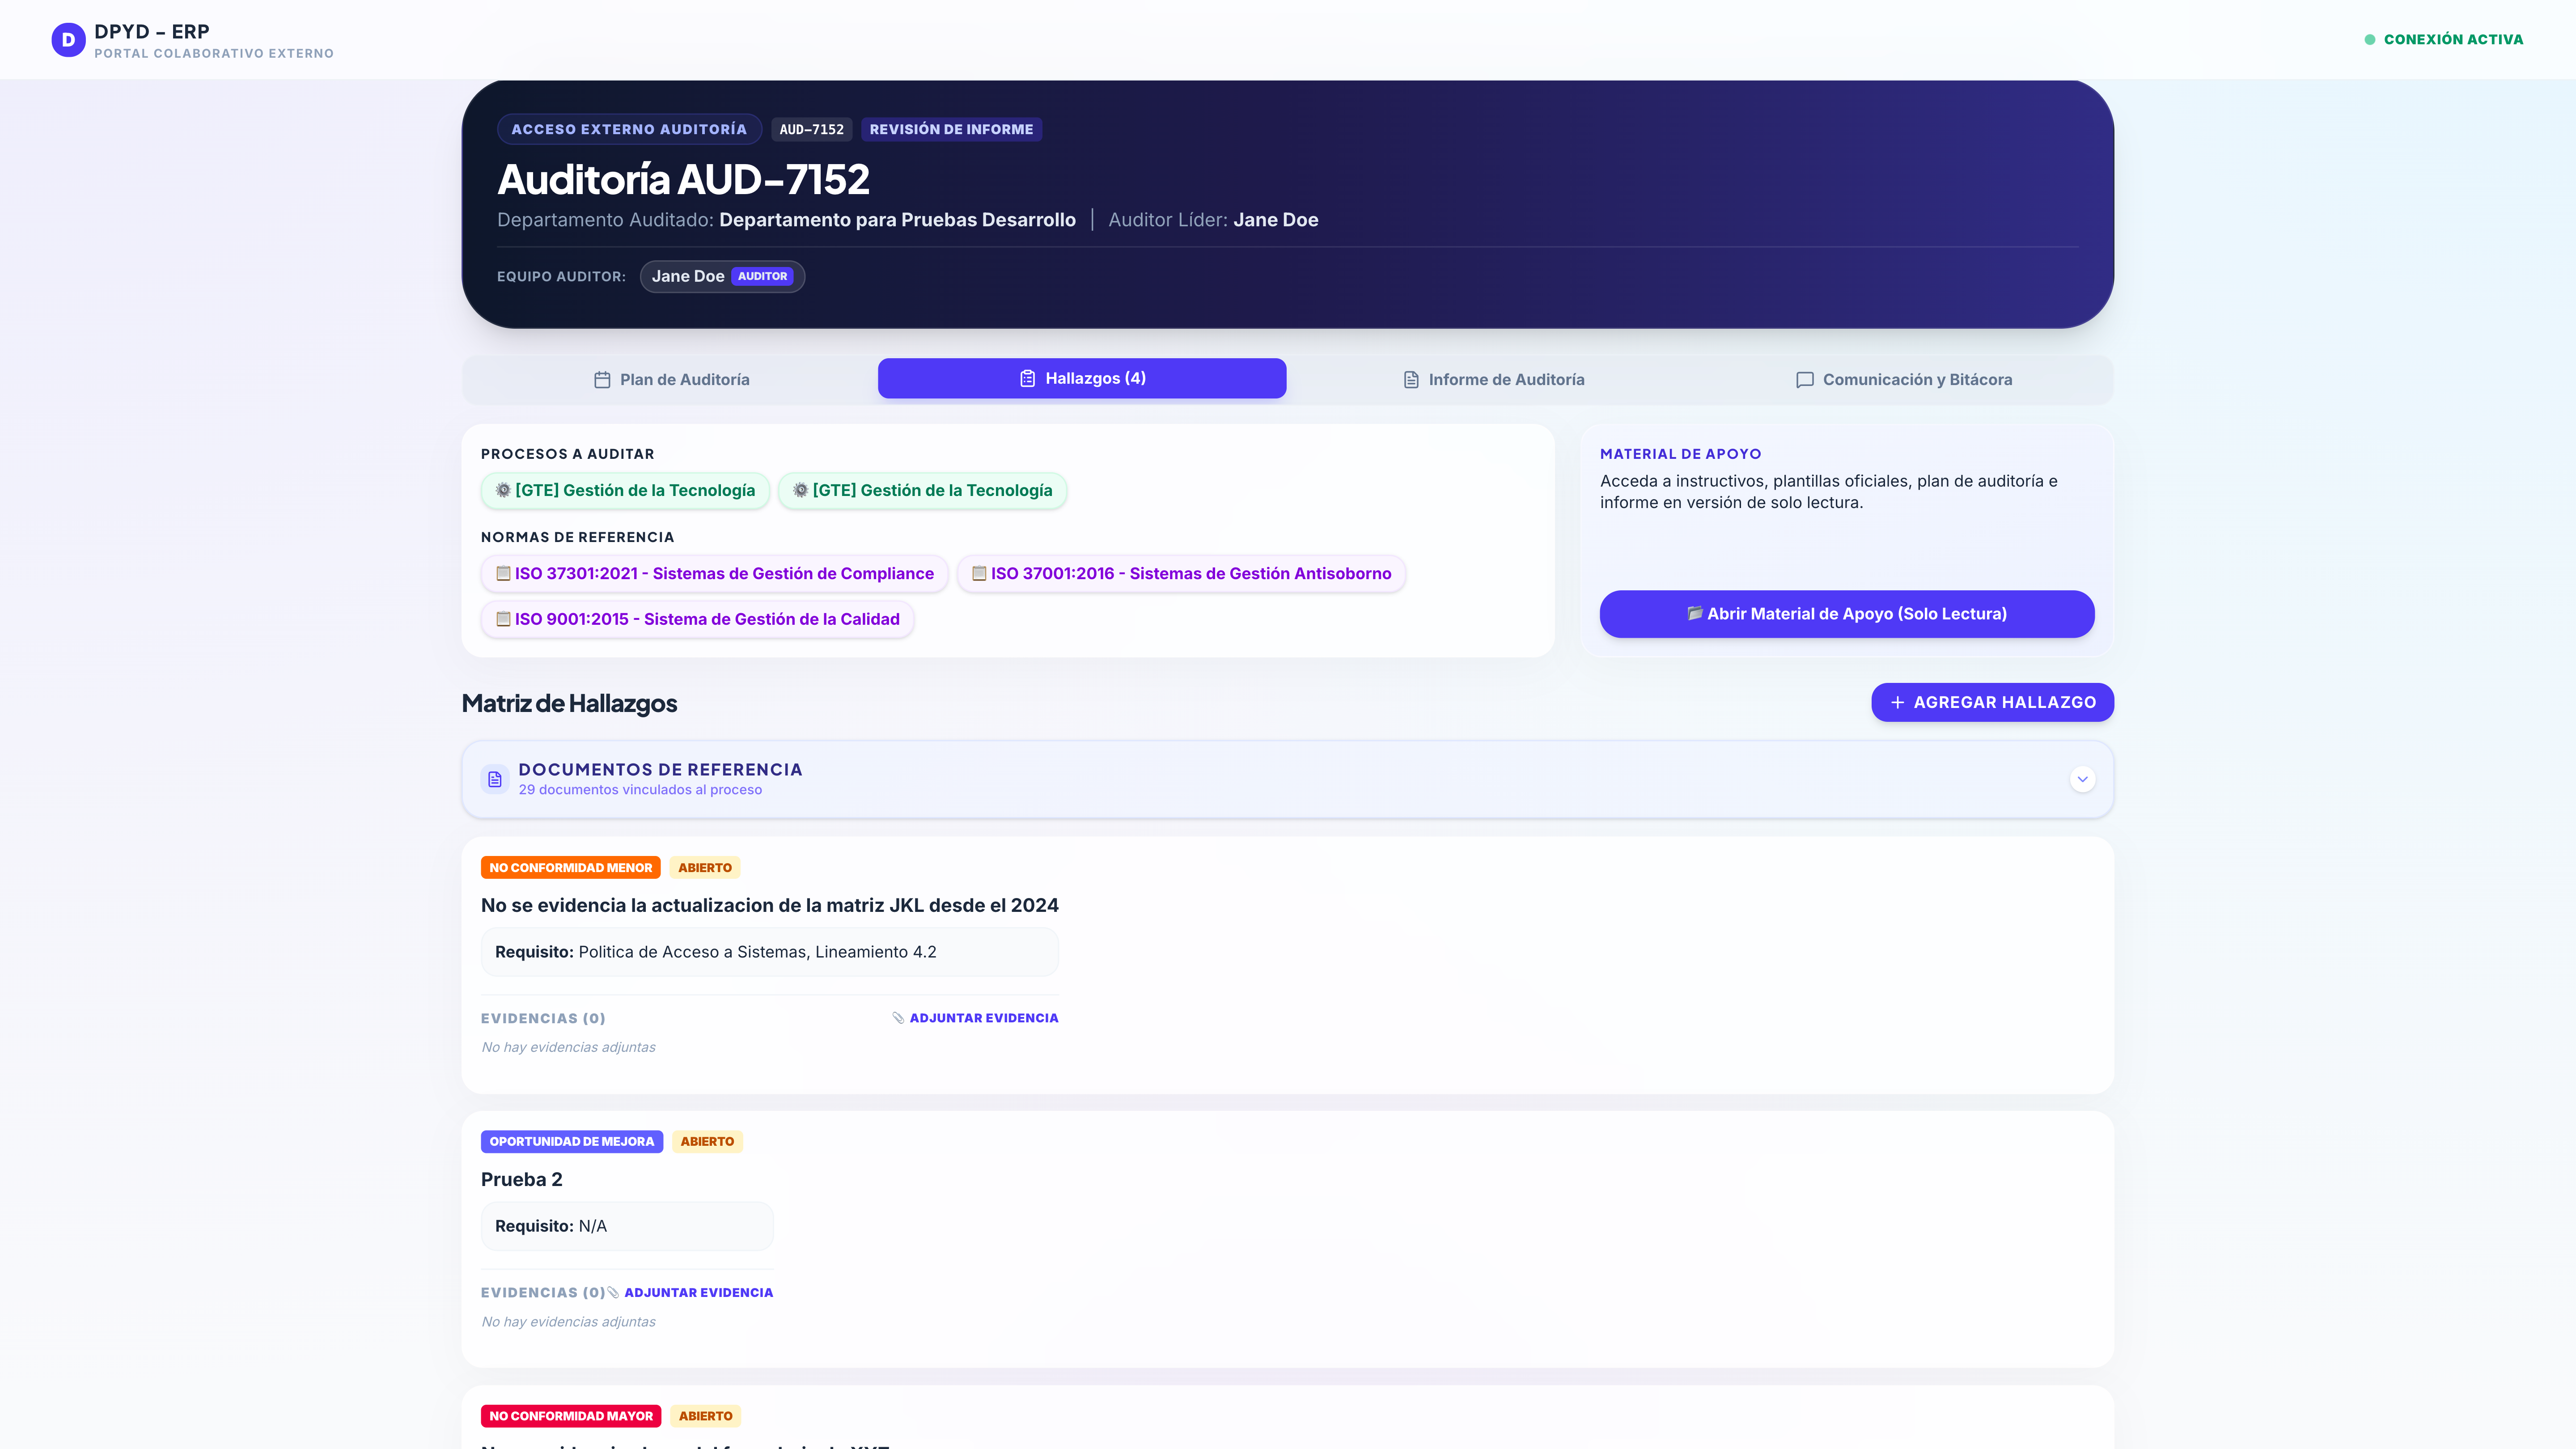Screen dimensions: 2576x1449
Task: Click 'No hay evidencias adjuntas' under Prueba 2
Action: (x=568, y=1321)
